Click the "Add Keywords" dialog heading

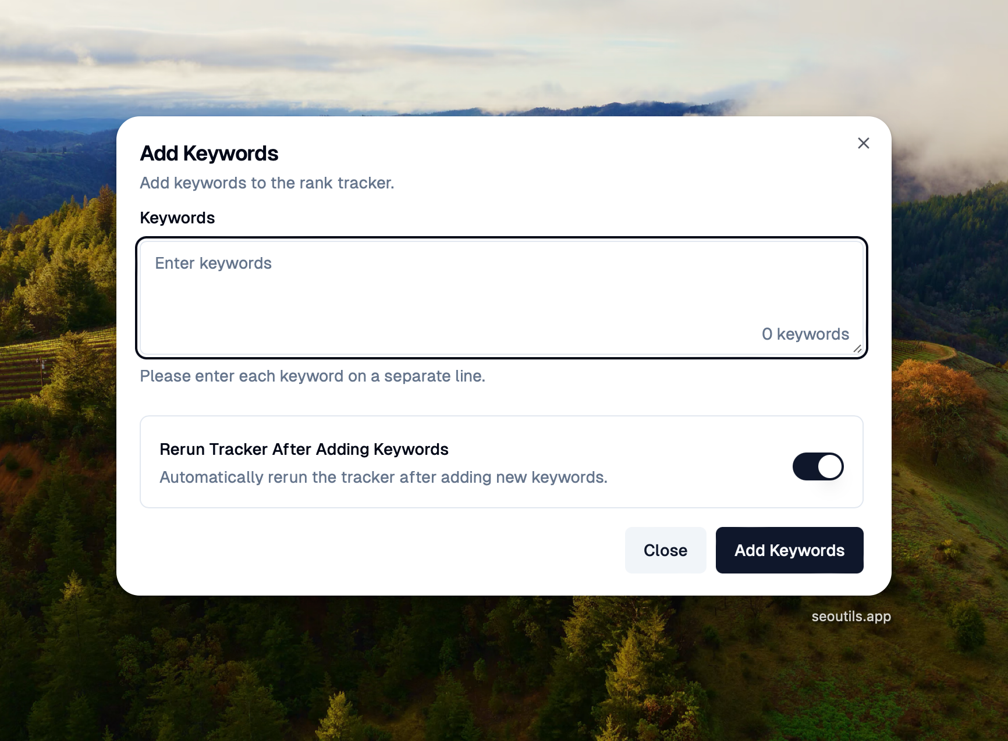pos(209,154)
